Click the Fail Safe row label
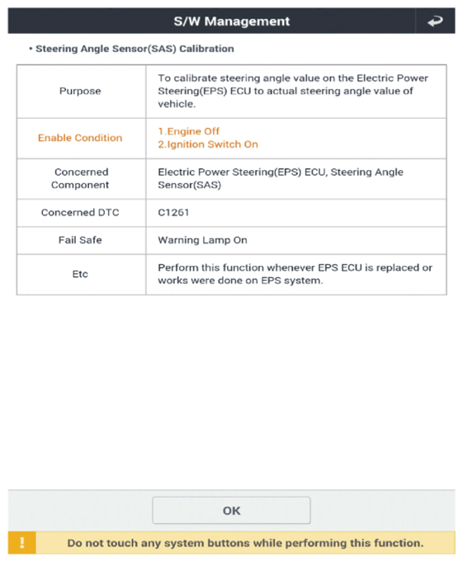 pyautogui.click(x=80, y=240)
